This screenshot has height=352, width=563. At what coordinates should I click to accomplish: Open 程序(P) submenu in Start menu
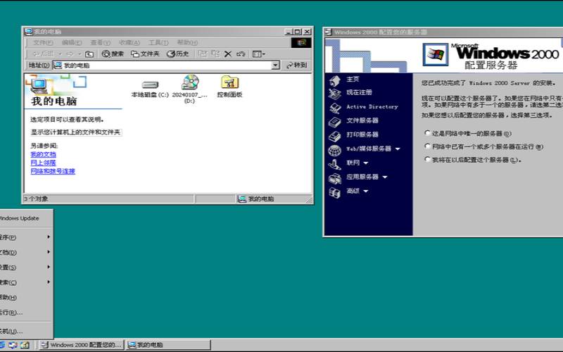click(x=26, y=237)
